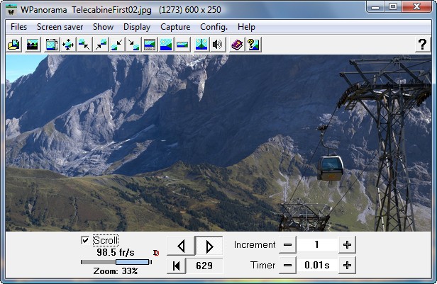Open the Show menu
This screenshot has width=437, height=284.
[103, 27]
